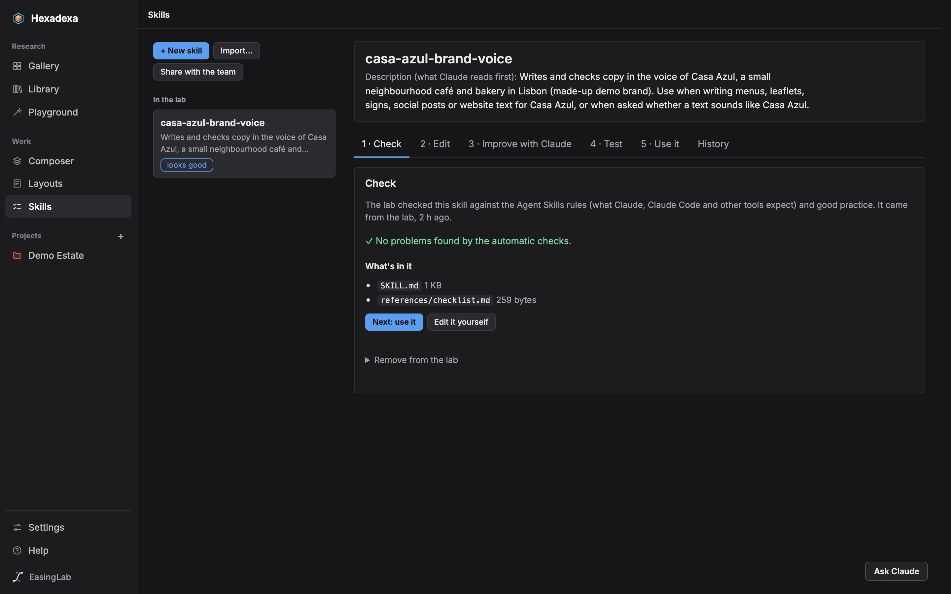Click the Demo Estate folder icon
The image size is (951, 594).
coord(17,255)
